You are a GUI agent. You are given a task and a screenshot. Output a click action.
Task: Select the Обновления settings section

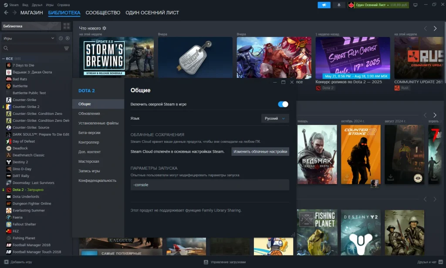(98, 114)
